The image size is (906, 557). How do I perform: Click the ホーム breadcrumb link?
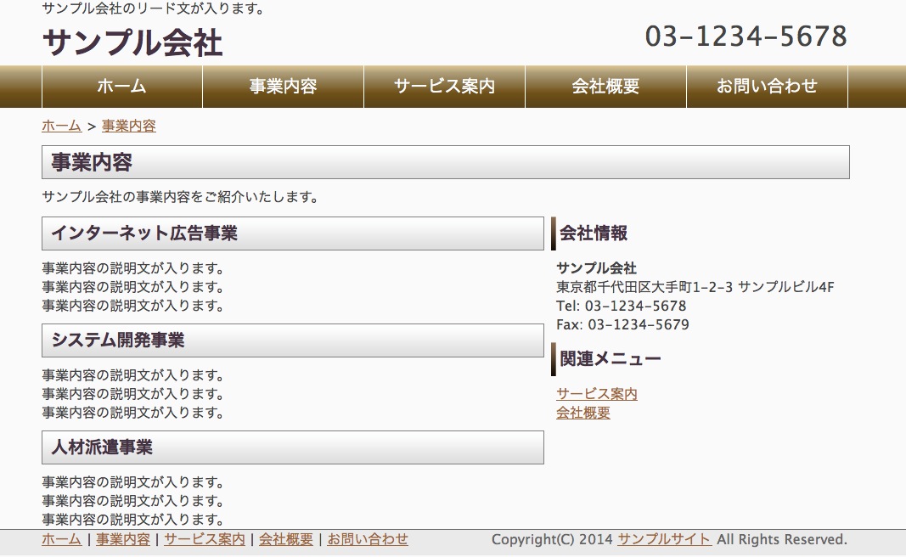(61, 126)
